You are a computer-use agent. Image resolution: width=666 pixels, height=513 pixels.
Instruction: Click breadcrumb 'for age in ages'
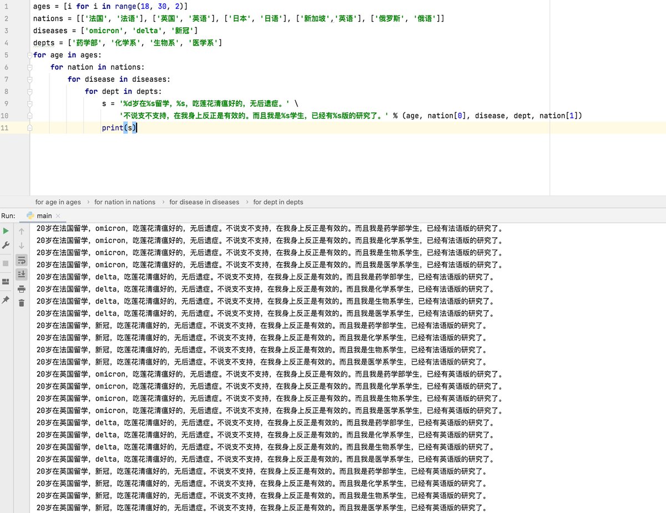click(58, 202)
